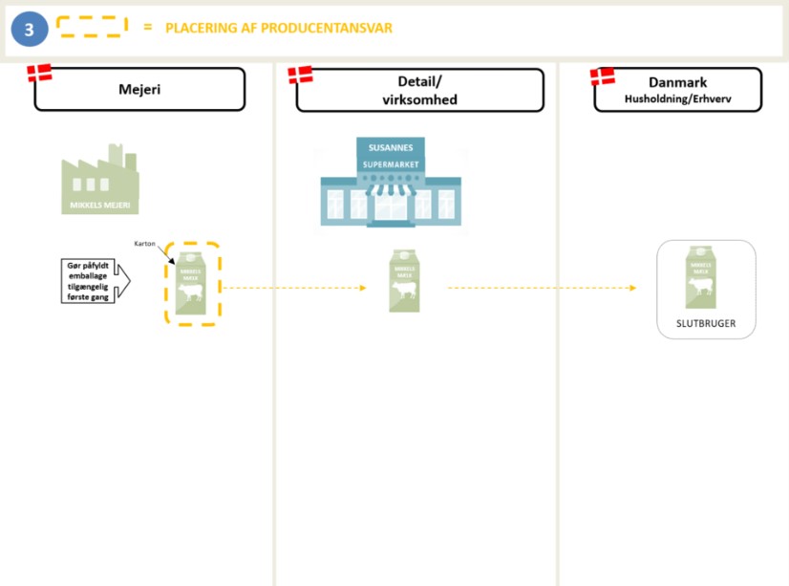The width and height of the screenshot is (789, 586).
Task: Click the blue circle numbered 3
Action: click(29, 30)
